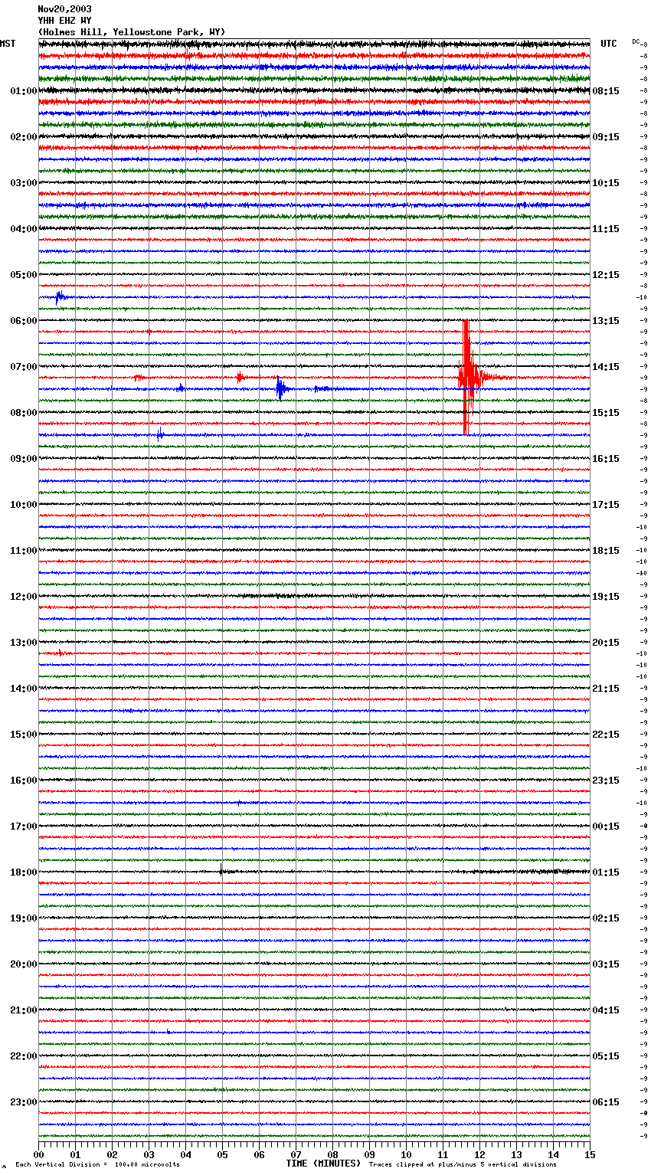The image size is (651, 1175).
Task: Click the 00:15 UTC time label
Action: (x=606, y=826)
